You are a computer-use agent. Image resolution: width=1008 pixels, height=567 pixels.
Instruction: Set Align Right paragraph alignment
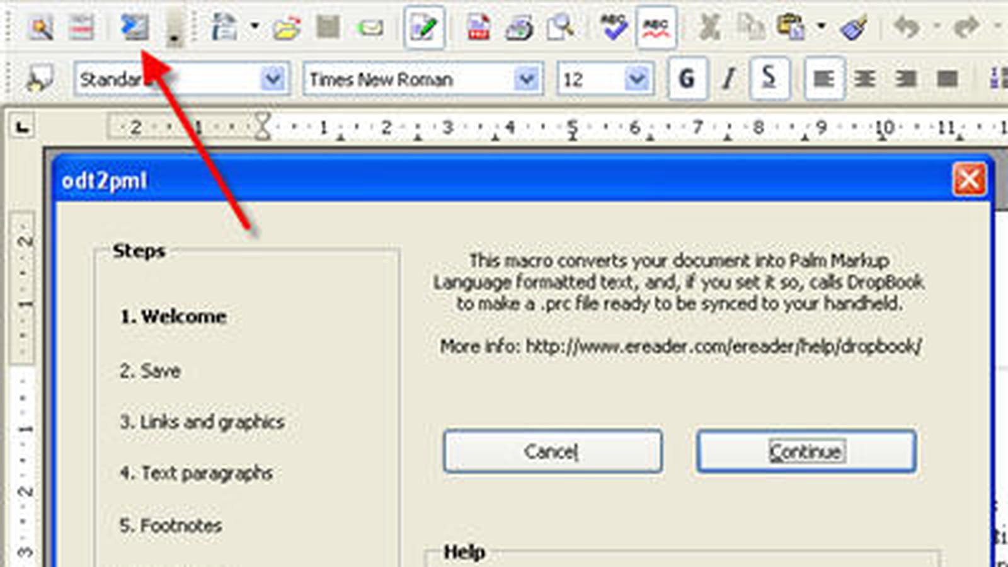click(x=906, y=79)
